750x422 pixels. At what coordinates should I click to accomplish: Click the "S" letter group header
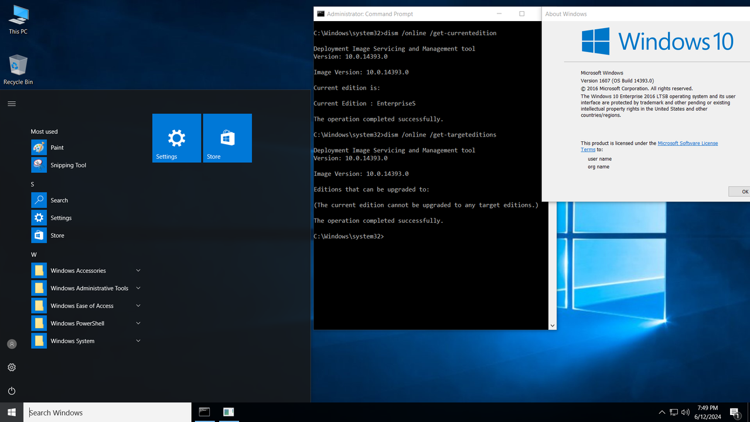click(x=33, y=185)
